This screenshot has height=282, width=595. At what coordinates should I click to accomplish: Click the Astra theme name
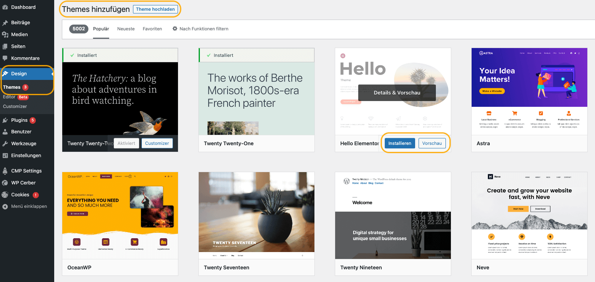point(483,143)
